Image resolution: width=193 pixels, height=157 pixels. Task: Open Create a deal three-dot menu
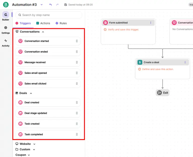click(185, 62)
